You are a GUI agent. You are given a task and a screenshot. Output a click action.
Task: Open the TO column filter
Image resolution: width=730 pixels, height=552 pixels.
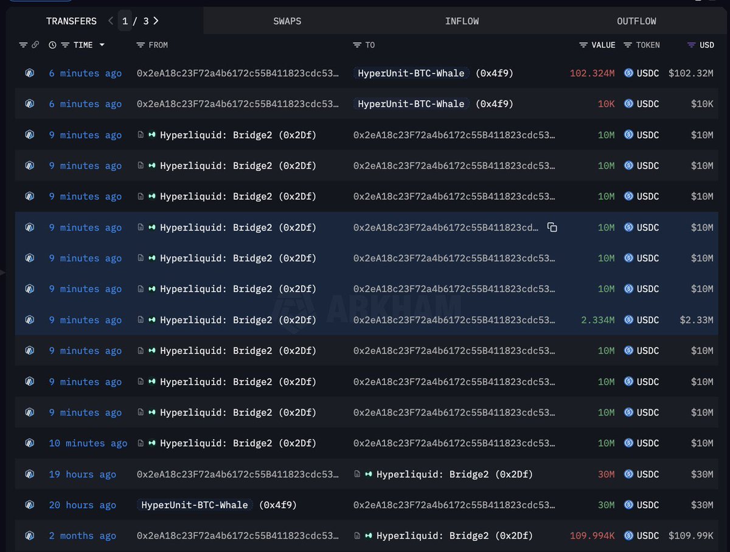click(x=357, y=45)
